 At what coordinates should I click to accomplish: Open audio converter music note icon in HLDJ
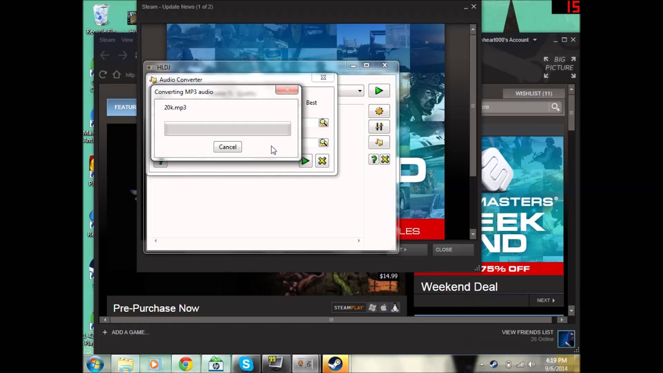[x=379, y=142]
